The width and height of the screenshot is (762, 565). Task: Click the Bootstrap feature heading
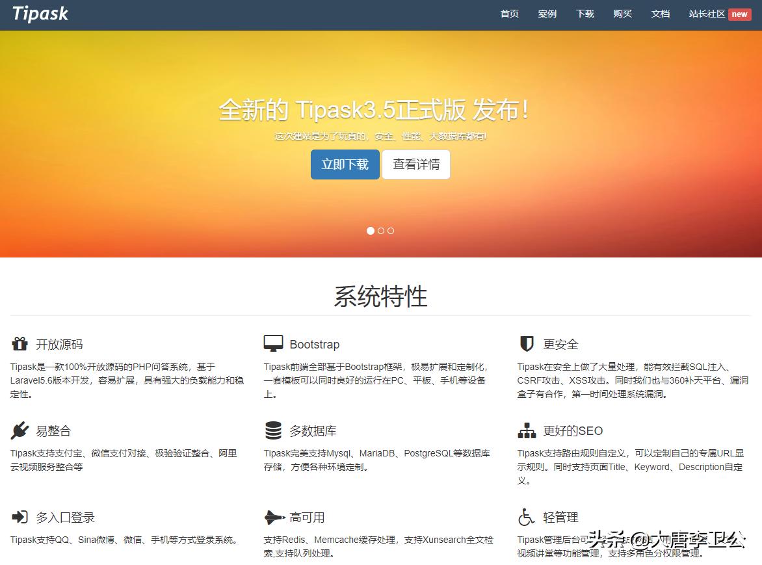click(315, 345)
